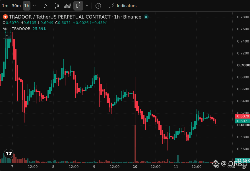Viewport: 250px width, 171px height.
Task: Collapse the indicator legend with the chevron
Action: tap(7, 36)
